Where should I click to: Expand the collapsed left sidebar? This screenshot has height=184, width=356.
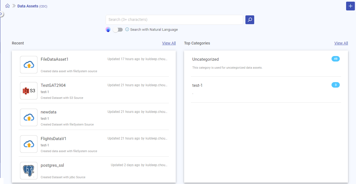[x=1, y=14]
